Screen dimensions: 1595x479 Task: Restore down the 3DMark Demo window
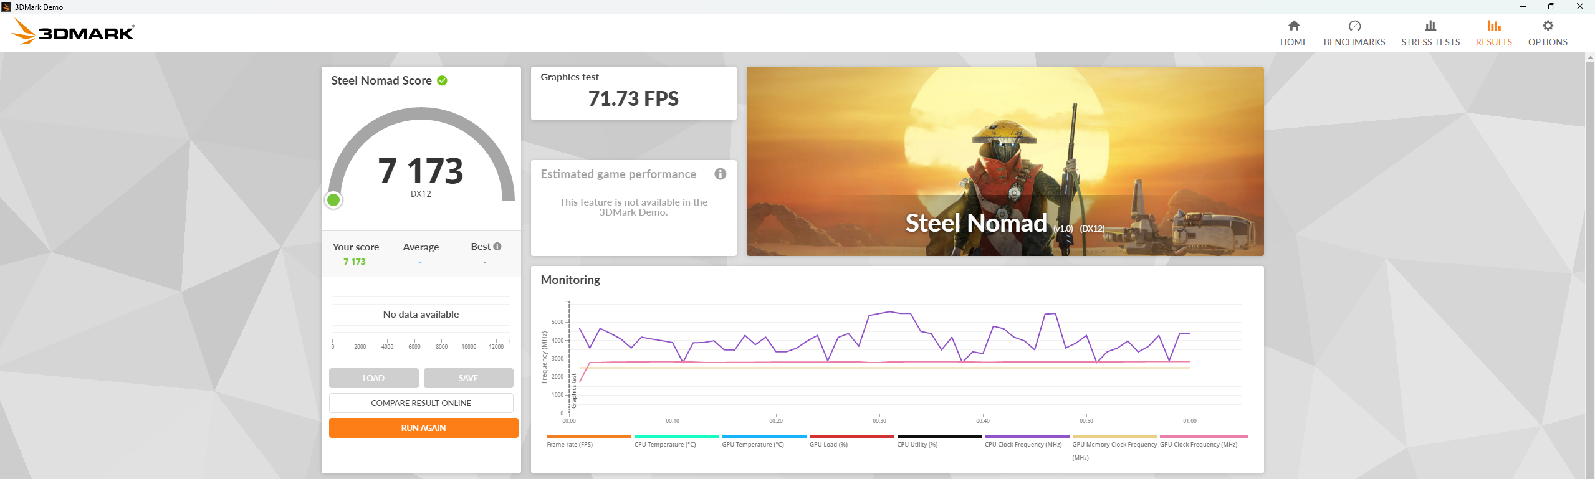[x=1551, y=7]
